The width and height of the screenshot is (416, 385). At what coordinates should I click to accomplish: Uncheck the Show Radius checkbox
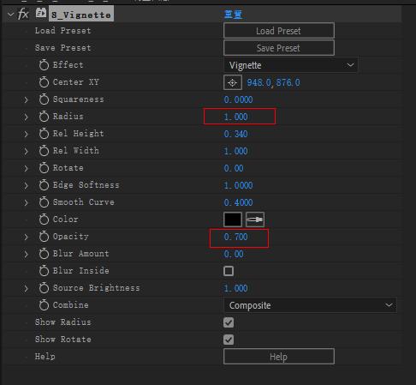click(x=229, y=322)
